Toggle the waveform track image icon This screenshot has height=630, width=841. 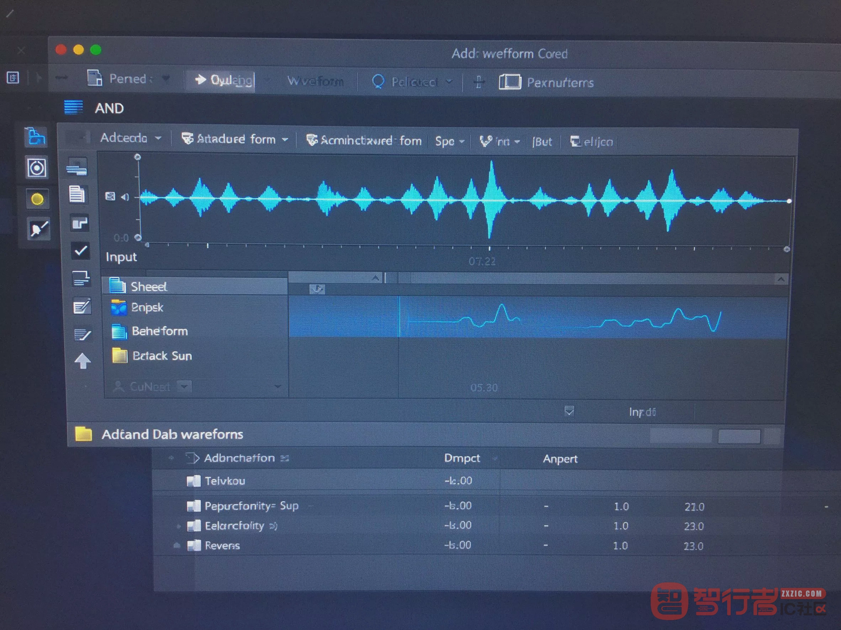110,196
